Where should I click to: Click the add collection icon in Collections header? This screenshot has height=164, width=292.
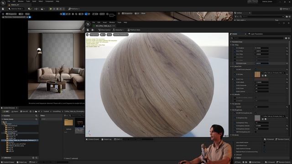coord(33,158)
